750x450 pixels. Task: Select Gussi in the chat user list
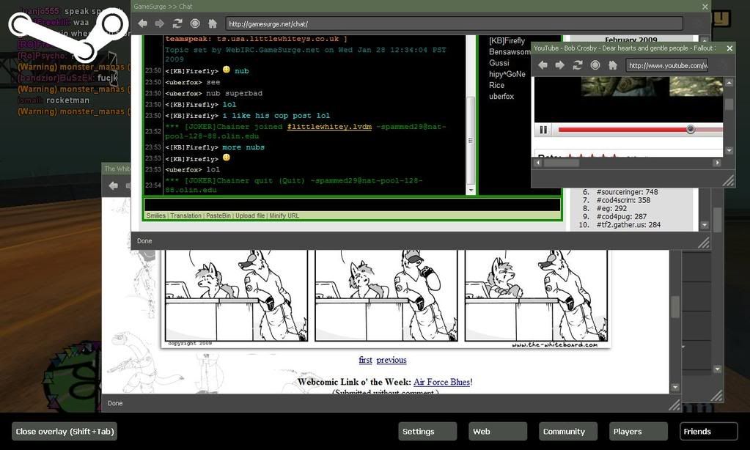click(499, 62)
